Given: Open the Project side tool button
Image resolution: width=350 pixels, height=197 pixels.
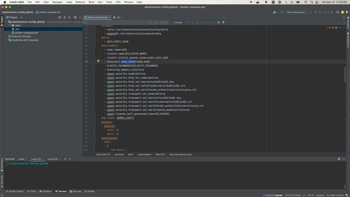Looking at the screenshot, I should (2, 21).
